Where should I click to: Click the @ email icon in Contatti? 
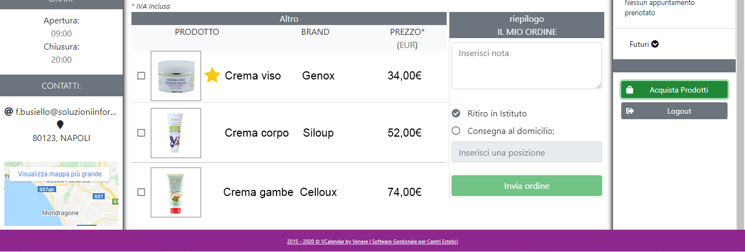pos(8,112)
